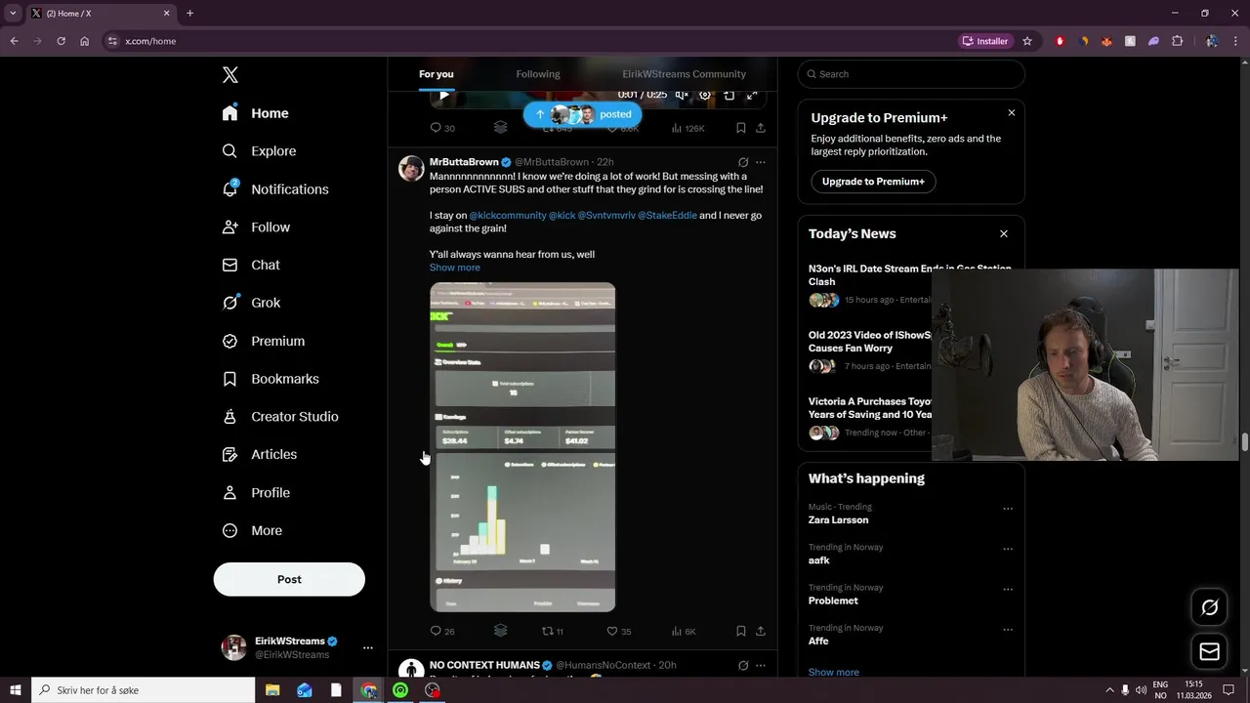
Task: Share the top video post
Action: [x=761, y=128]
